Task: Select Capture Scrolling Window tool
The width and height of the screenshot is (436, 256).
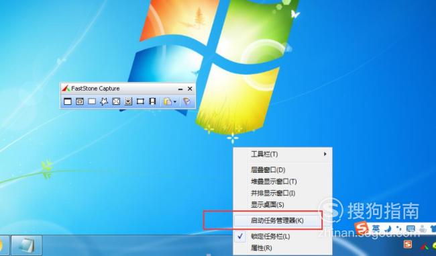Action: (128, 101)
